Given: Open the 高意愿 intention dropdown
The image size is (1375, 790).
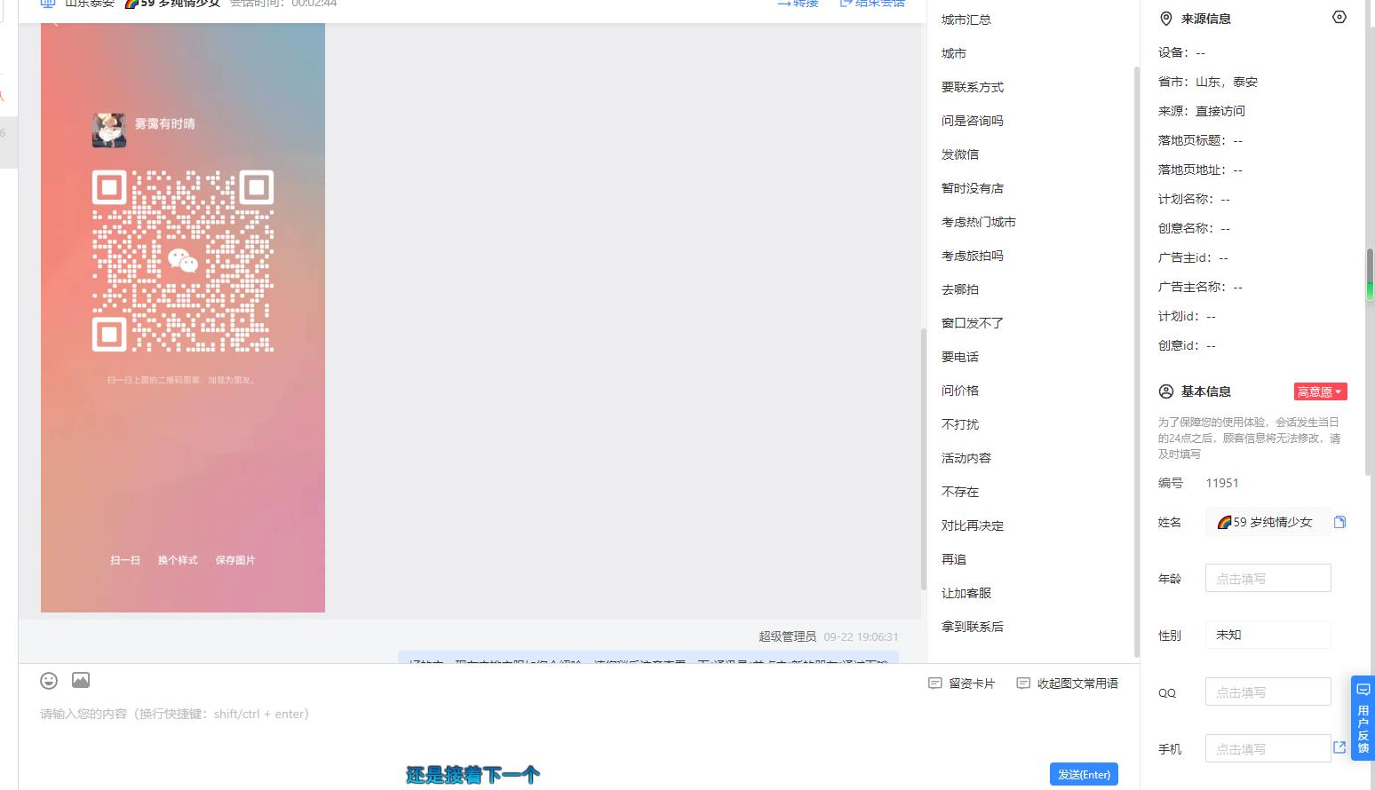Looking at the screenshot, I should point(1320,391).
